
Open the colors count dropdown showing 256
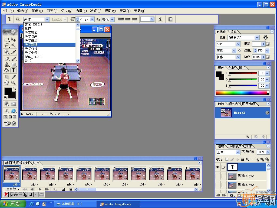tap(268, 51)
